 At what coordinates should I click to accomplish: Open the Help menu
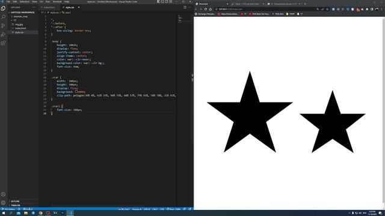coord(67,1)
